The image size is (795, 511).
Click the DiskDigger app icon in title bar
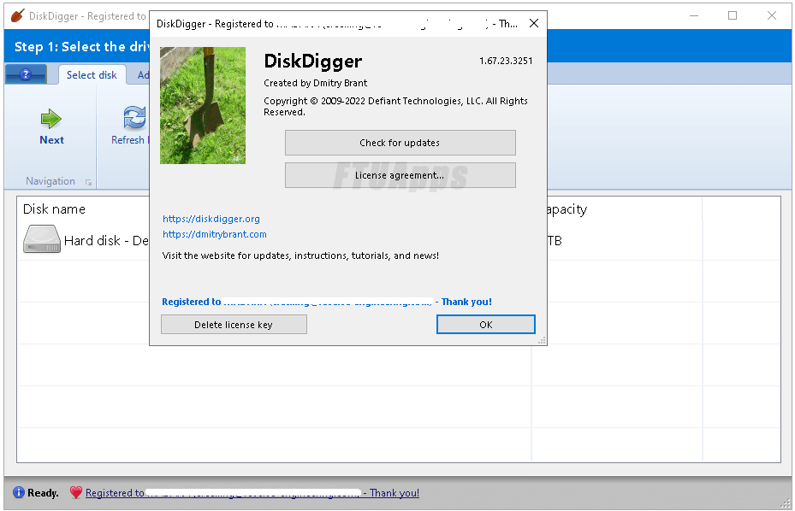pyautogui.click(x=18, y=15)
